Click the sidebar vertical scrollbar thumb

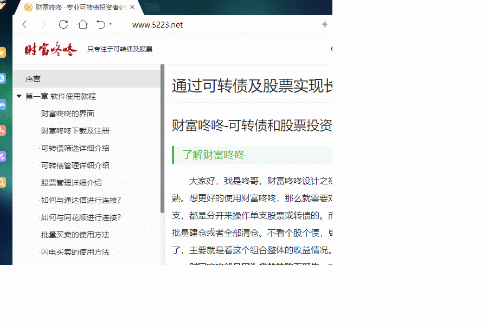[x=162, y=139]
